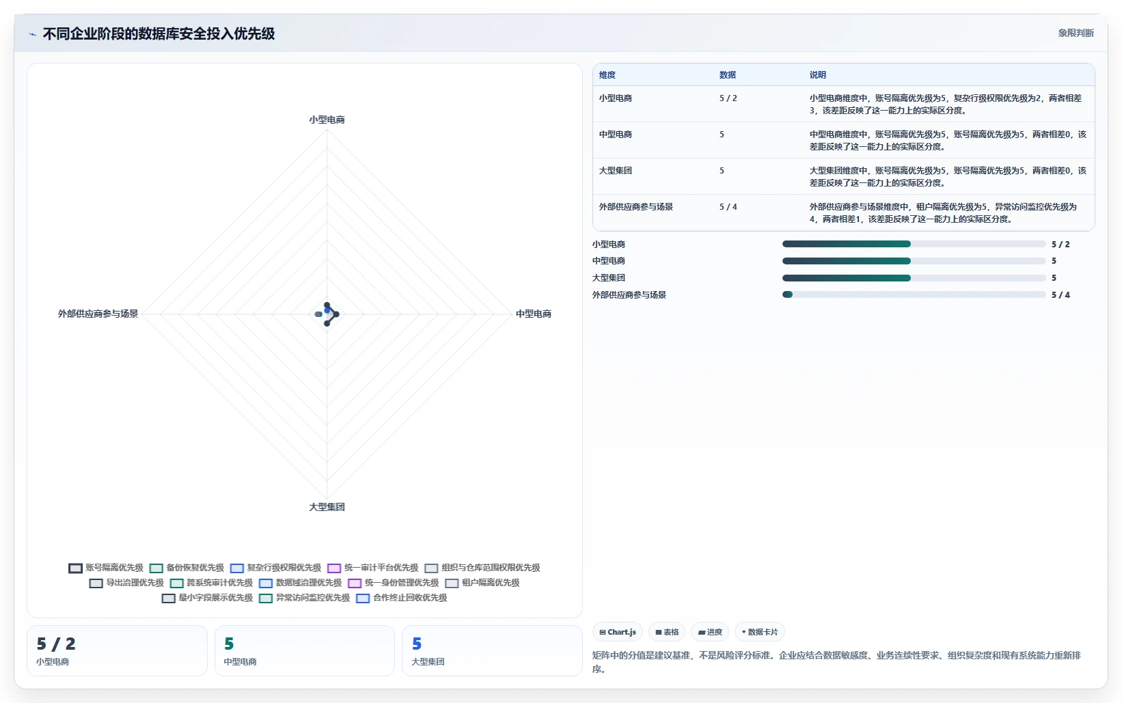The width and height of the screenshot is (1122, 703).
Task: Select the 大型集团 table row
Action: coord(843,176)
